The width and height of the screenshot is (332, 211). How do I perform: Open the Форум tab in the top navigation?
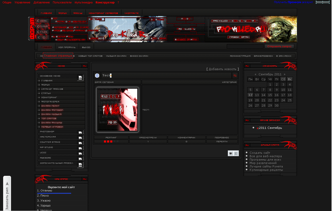pos(62,13)
